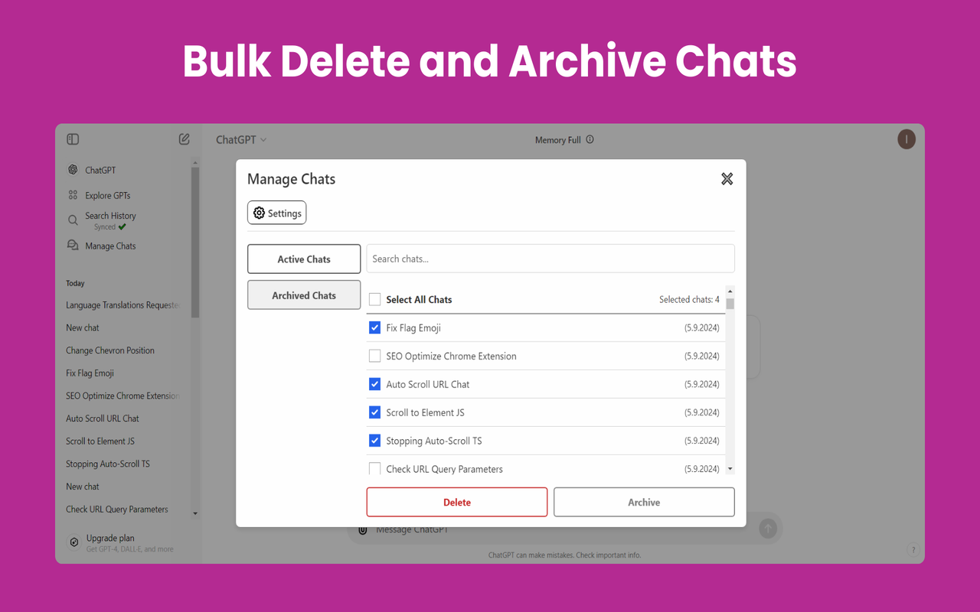This screenshot has height=612, width=980.
Task: Start a new chat with the pencil icon
Action: (185, 139)
